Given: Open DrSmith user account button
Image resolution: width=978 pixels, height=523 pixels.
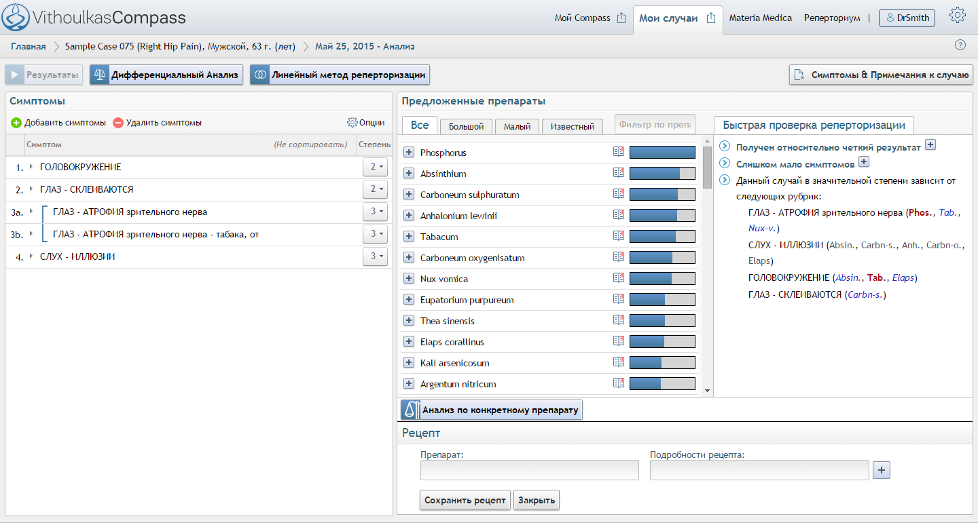Looking at the screenshot, I should [907, 18].
